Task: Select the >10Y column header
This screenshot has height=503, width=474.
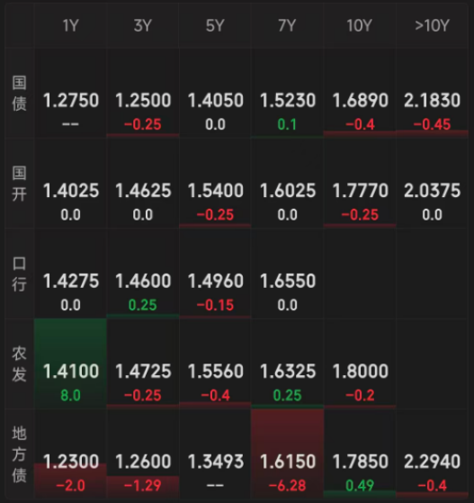Action: pyautogui.click(x=432, y=25)
